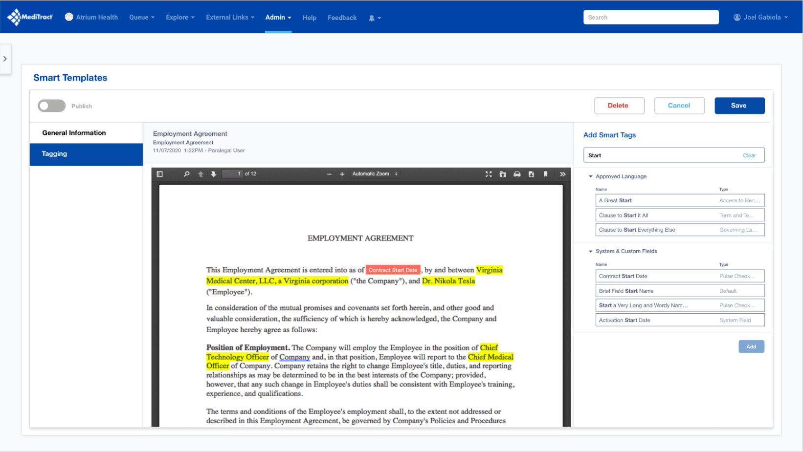Click the MediTract logo
803x452 pixels.
pos(30,17)
